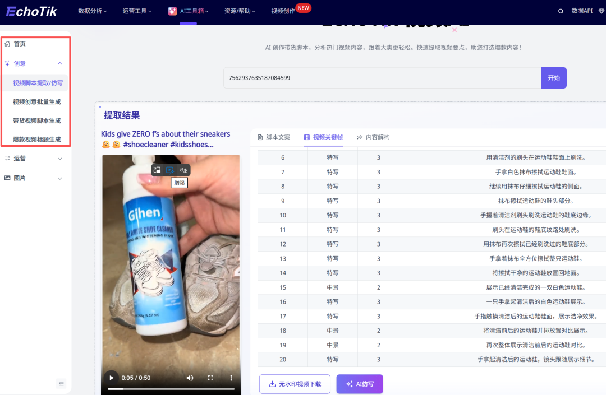Collapse the sidebar using the bottom-left icon

(61, 384)
